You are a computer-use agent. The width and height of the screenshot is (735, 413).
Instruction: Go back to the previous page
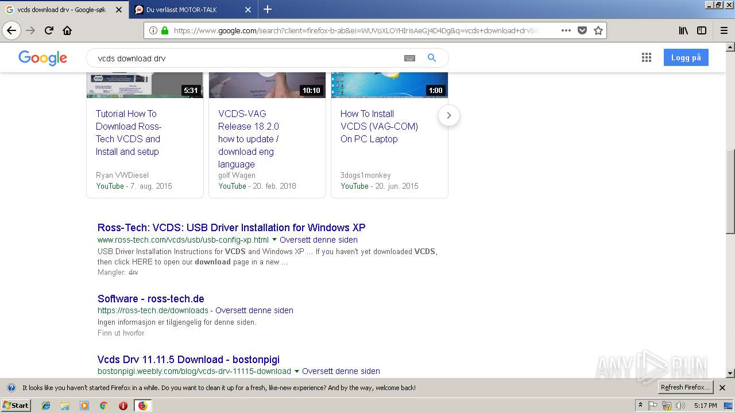tap(11, 30)
